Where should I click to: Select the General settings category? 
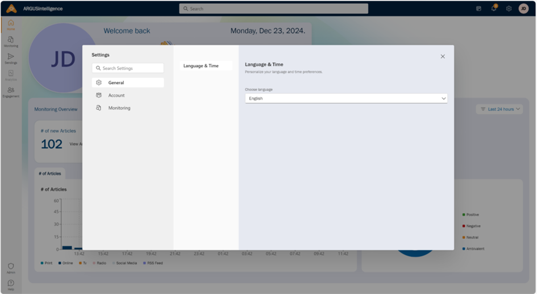pyautogui.click(x=128, y=82)
